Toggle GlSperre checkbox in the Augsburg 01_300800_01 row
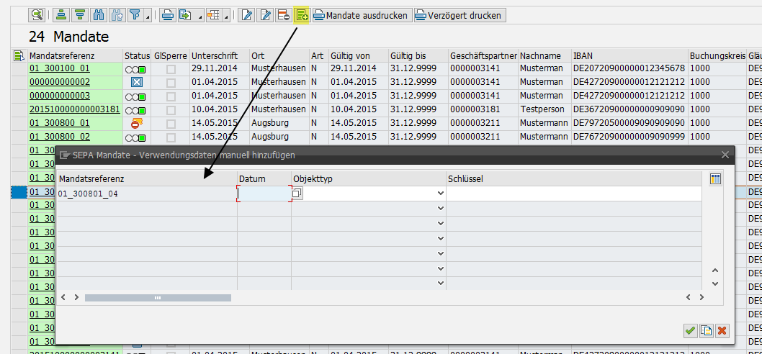This screenshot has height=354, width=762. point(171,124)
